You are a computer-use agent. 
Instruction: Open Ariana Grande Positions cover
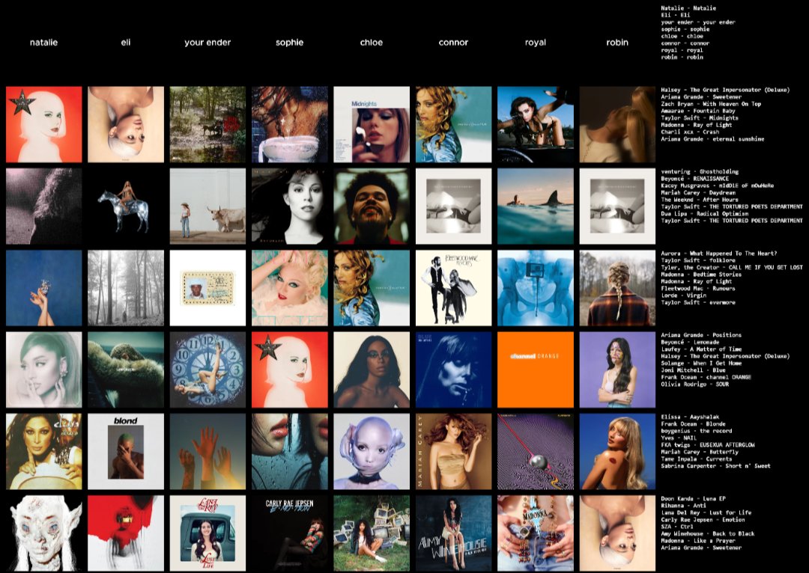pyautogui.click(x=44, y=370)
